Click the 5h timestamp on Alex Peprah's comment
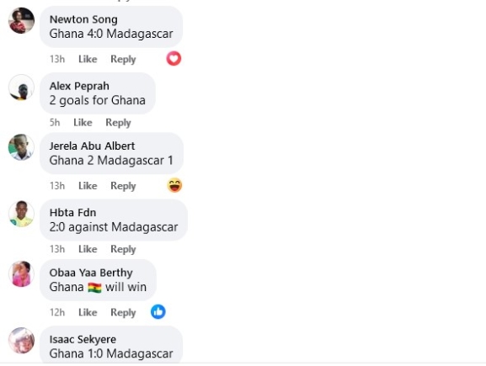486x366 pixels. click(x=55, y=122)
